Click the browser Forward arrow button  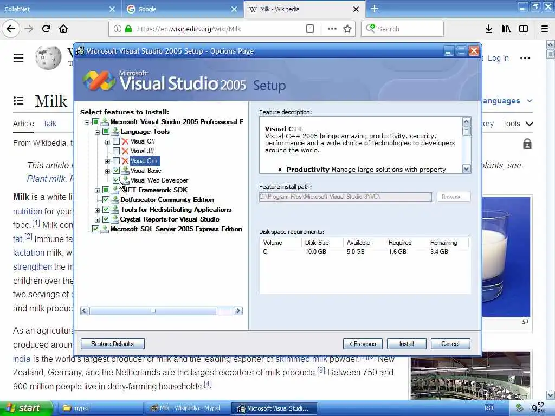tap(29, 29)
